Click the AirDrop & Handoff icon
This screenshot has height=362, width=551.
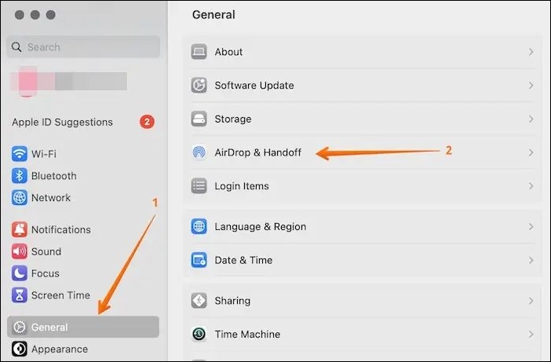coord(199,152)
